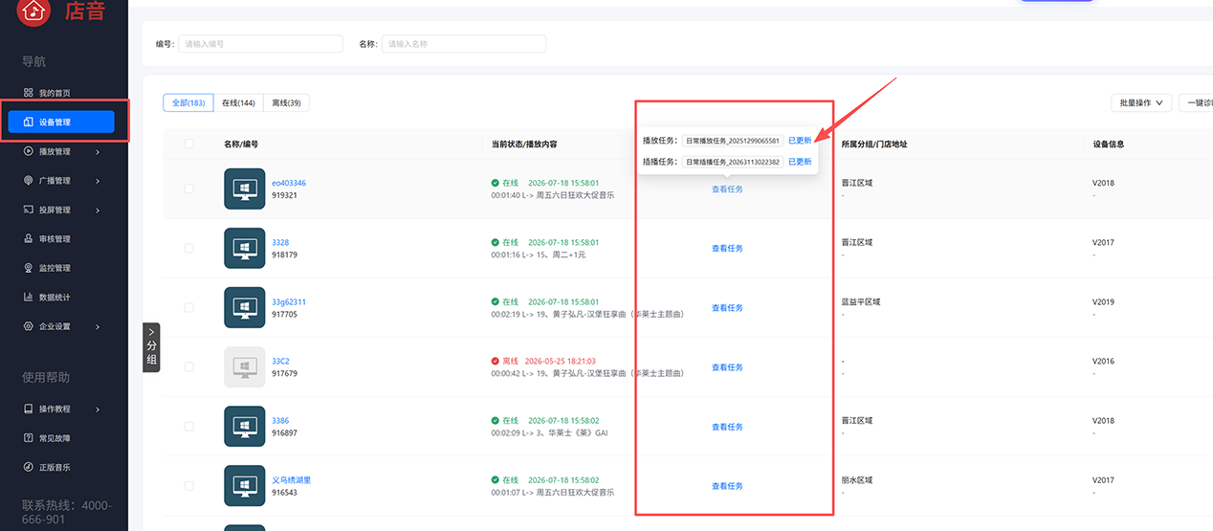Open device link 33g62311
Image resolution: width=1213 pixels, height=531 pixels.
289,301
